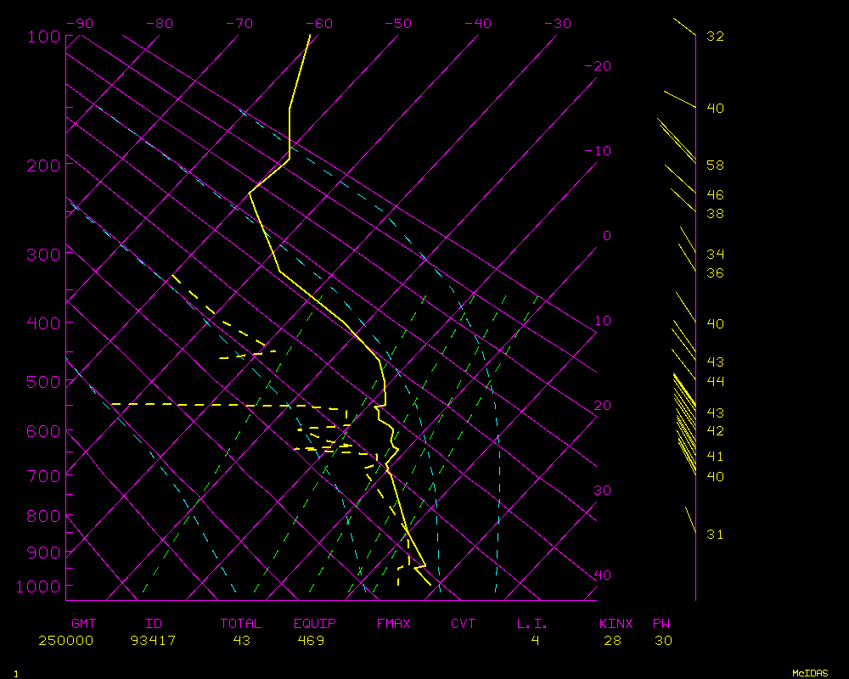Select the L.I. column header
Image resolution: width=849 pixels, height=679 pixels.
coord(532,624)
